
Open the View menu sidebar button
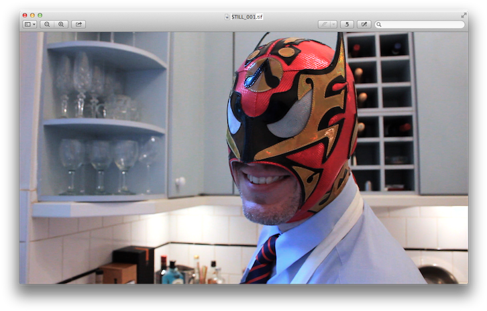coord(28,24)
